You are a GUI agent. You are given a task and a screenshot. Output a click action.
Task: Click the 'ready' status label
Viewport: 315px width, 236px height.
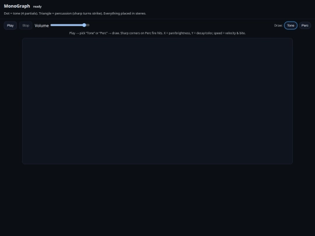tap(37, 6)
